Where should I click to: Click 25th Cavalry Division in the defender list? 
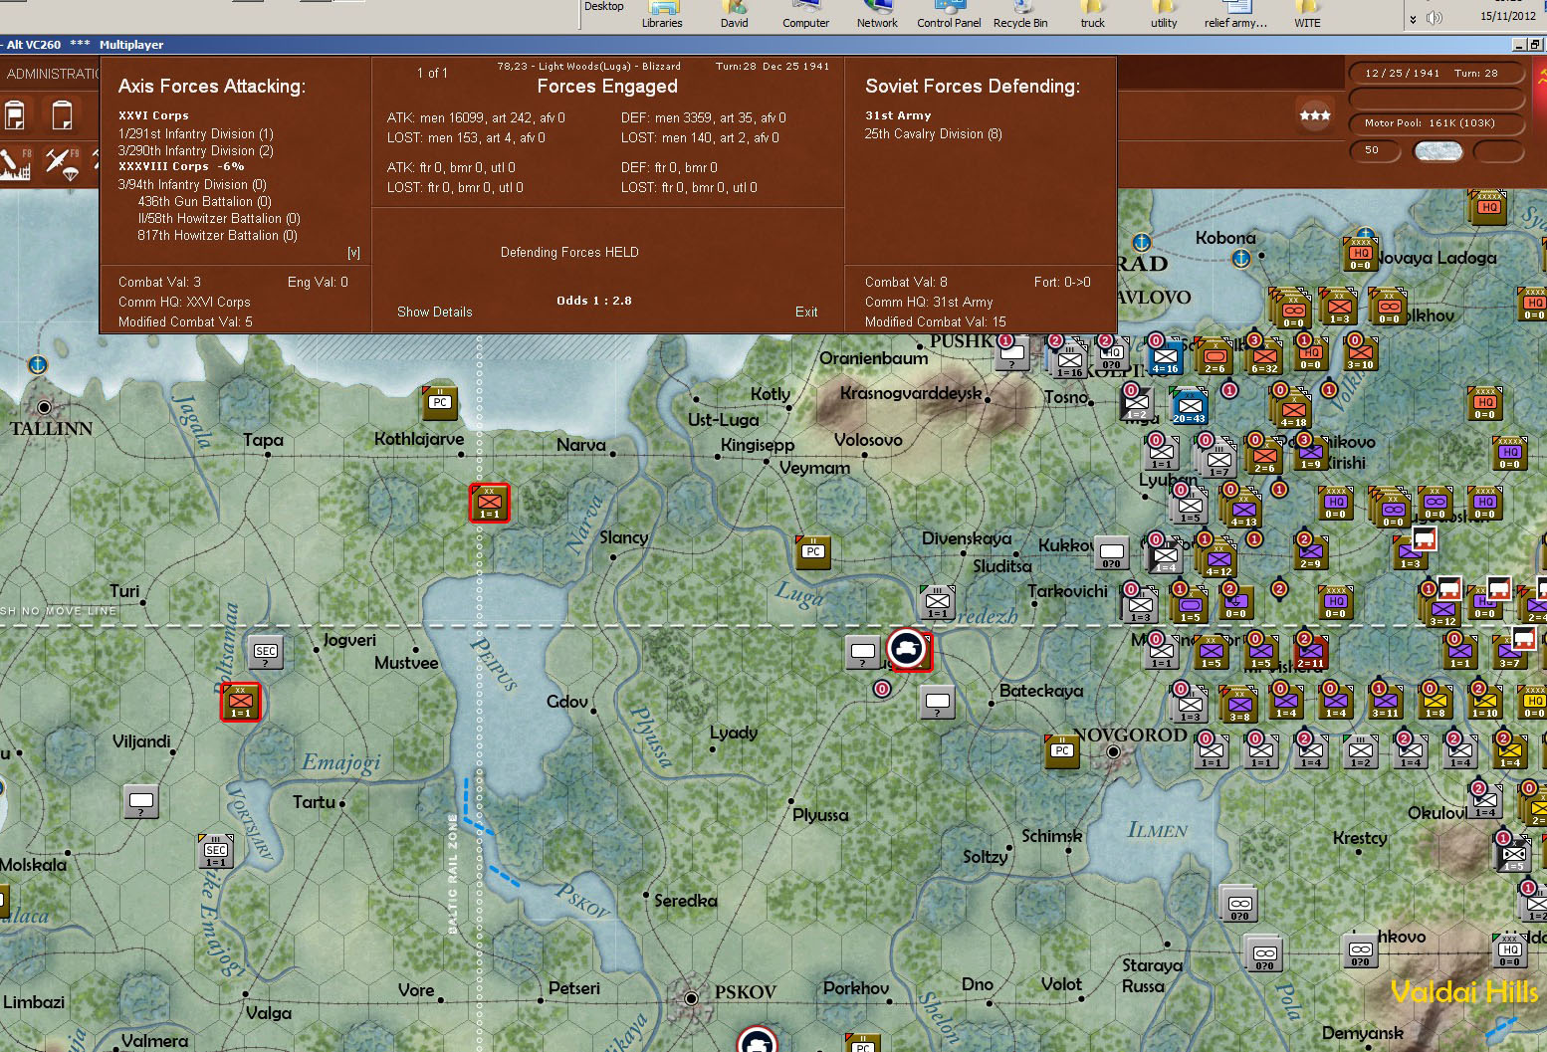934,133
